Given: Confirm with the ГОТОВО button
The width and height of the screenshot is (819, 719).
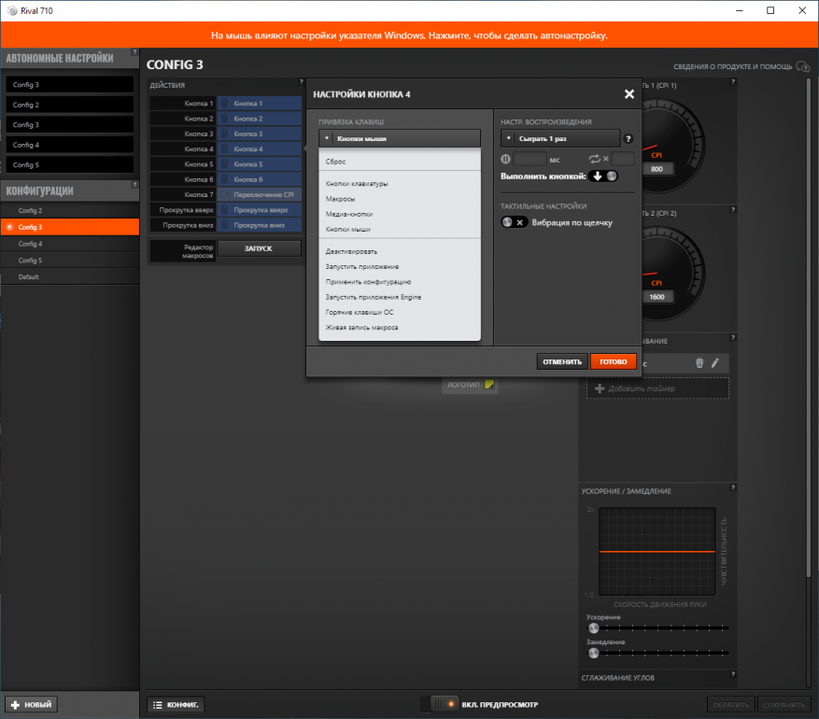Looking at the screenshot, I should 614,361.
